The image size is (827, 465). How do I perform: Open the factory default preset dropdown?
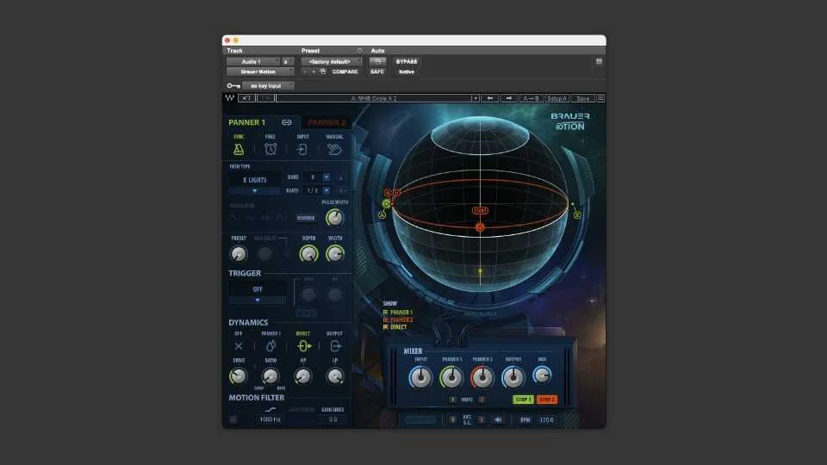click(x=332, y=62)
